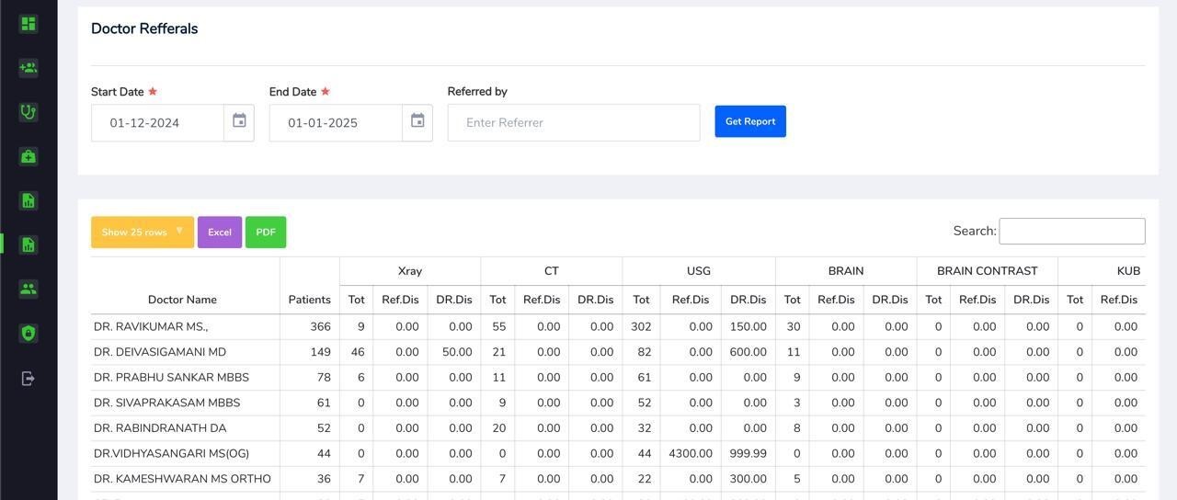Sort by the Patients column header
This screenshot has width=1177, height=500.
(x=309, y=300)
